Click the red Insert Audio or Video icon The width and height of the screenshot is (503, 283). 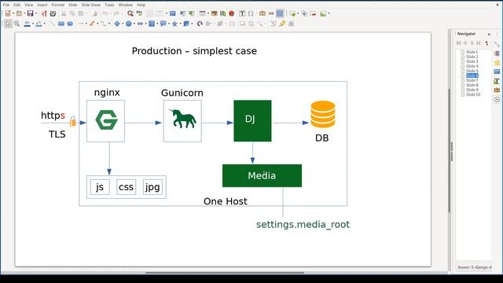click(232, 13)
